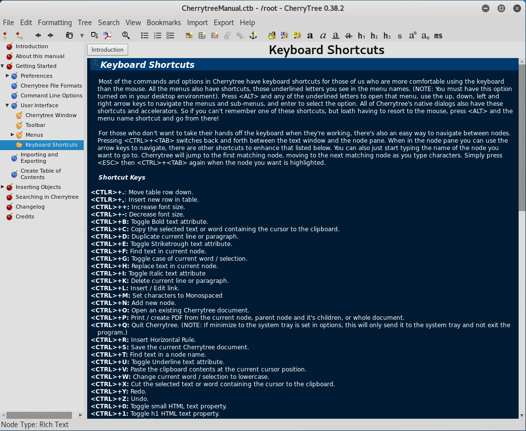The image size is (526, 431).
Task: Click the insert table icon
Action: point(202,35)
